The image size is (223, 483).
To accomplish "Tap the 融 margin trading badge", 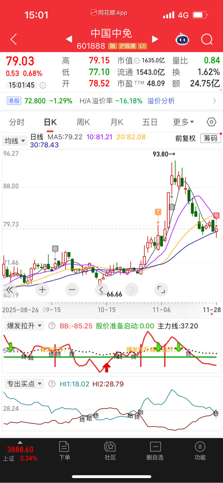I will coord(112,46).
